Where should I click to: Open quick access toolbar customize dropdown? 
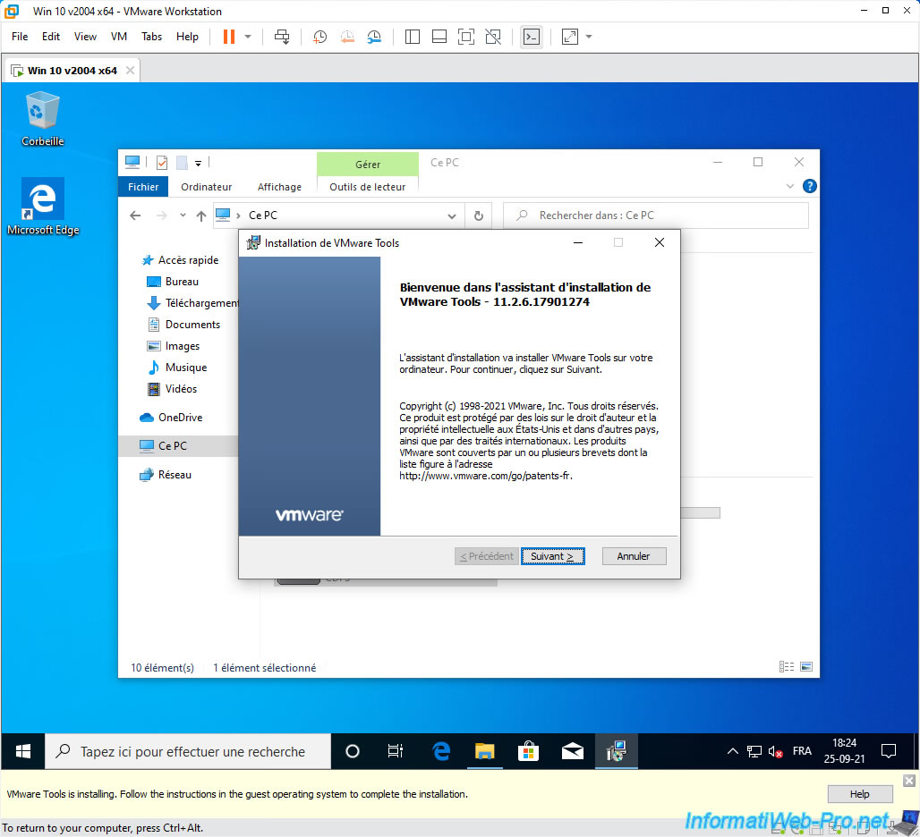(199, 163)
